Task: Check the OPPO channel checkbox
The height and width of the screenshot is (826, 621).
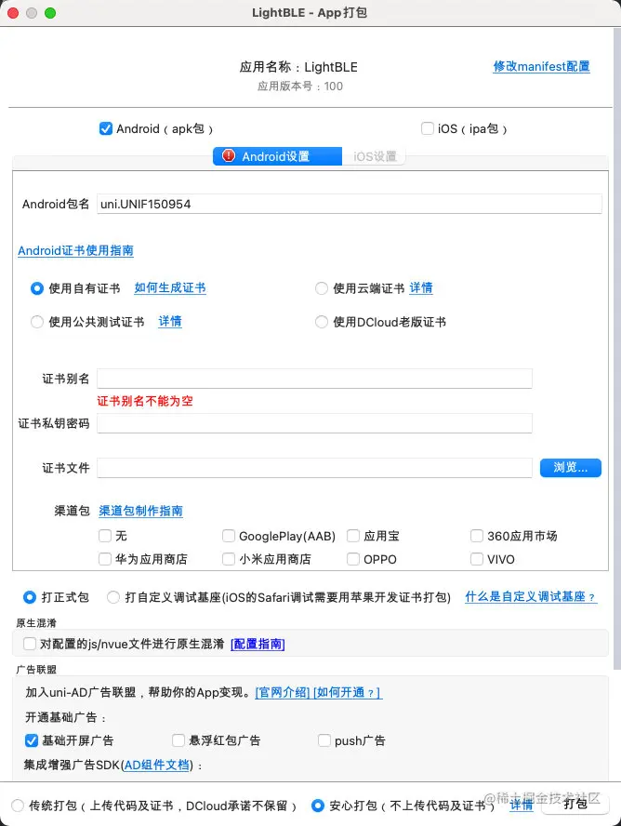Action: tap(353, 559)
